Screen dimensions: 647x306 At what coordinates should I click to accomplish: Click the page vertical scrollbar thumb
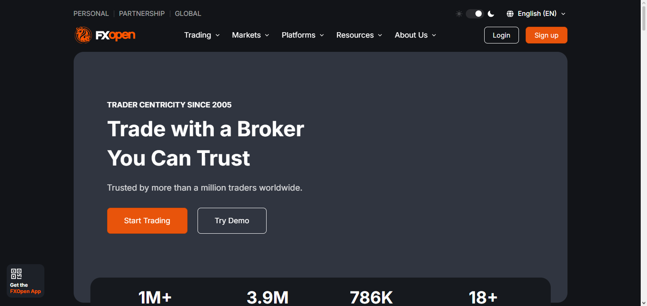click(x=644, y=18)
